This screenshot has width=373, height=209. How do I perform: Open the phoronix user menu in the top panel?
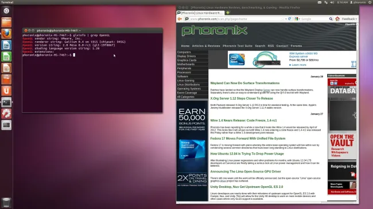[x=358, y=2]
